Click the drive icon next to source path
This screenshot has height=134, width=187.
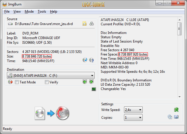(10, 24)
